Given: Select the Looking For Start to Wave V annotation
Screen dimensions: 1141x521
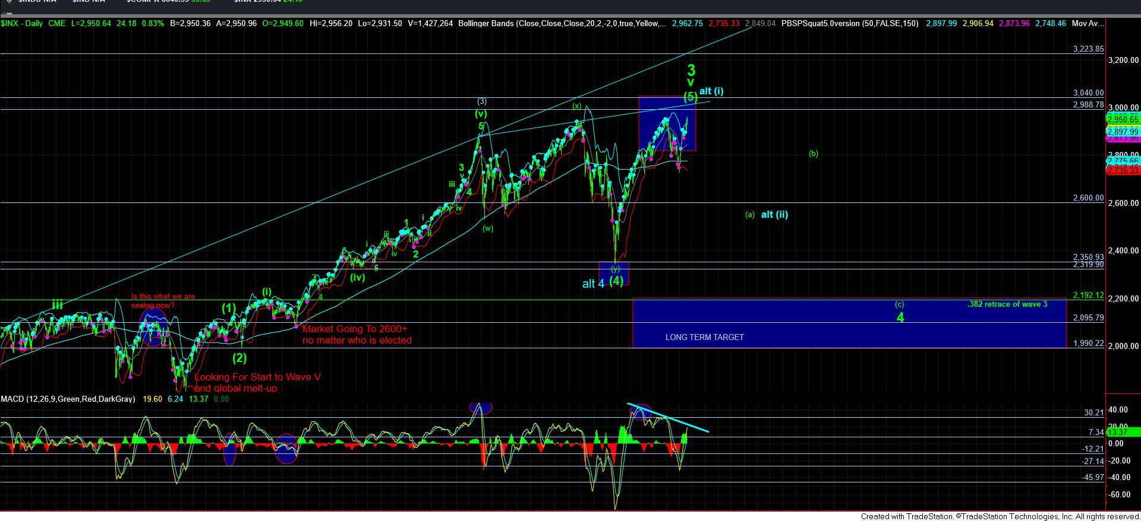Looking at the screenshot, I should pyautogui.click(x=258, y=382).
